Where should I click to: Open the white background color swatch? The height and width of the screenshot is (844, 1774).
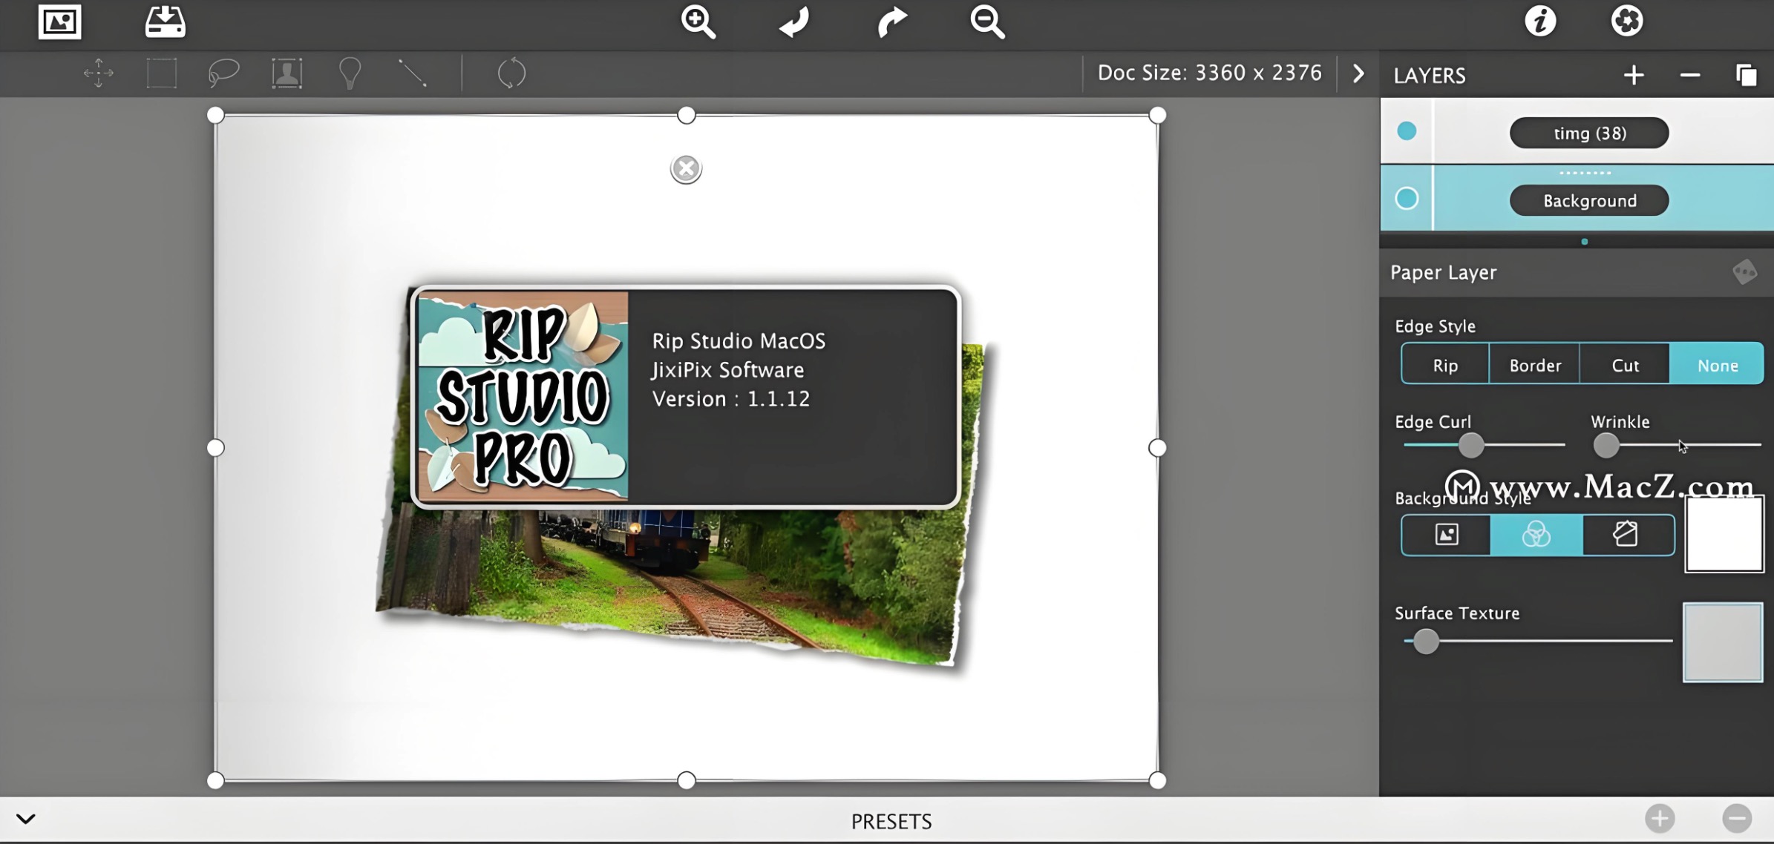(x=1724, y=534)
